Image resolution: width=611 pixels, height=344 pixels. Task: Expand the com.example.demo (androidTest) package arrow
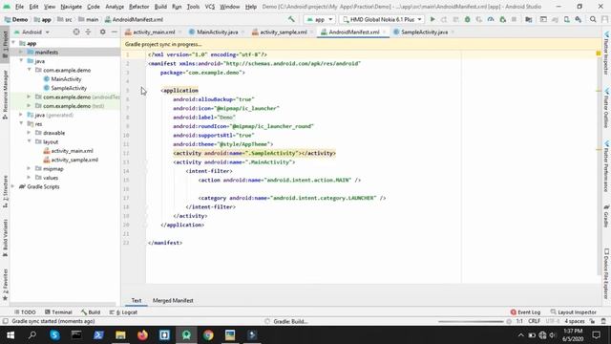click(x=29, y=97)
